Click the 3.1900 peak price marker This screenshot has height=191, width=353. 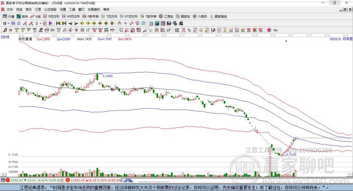point(108,76)
